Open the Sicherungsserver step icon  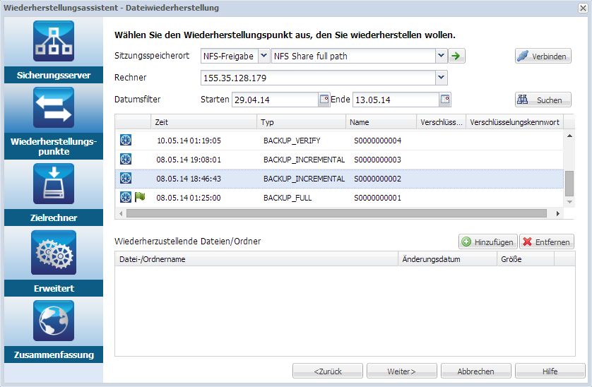pyautogui.click(x=54, y=41)
